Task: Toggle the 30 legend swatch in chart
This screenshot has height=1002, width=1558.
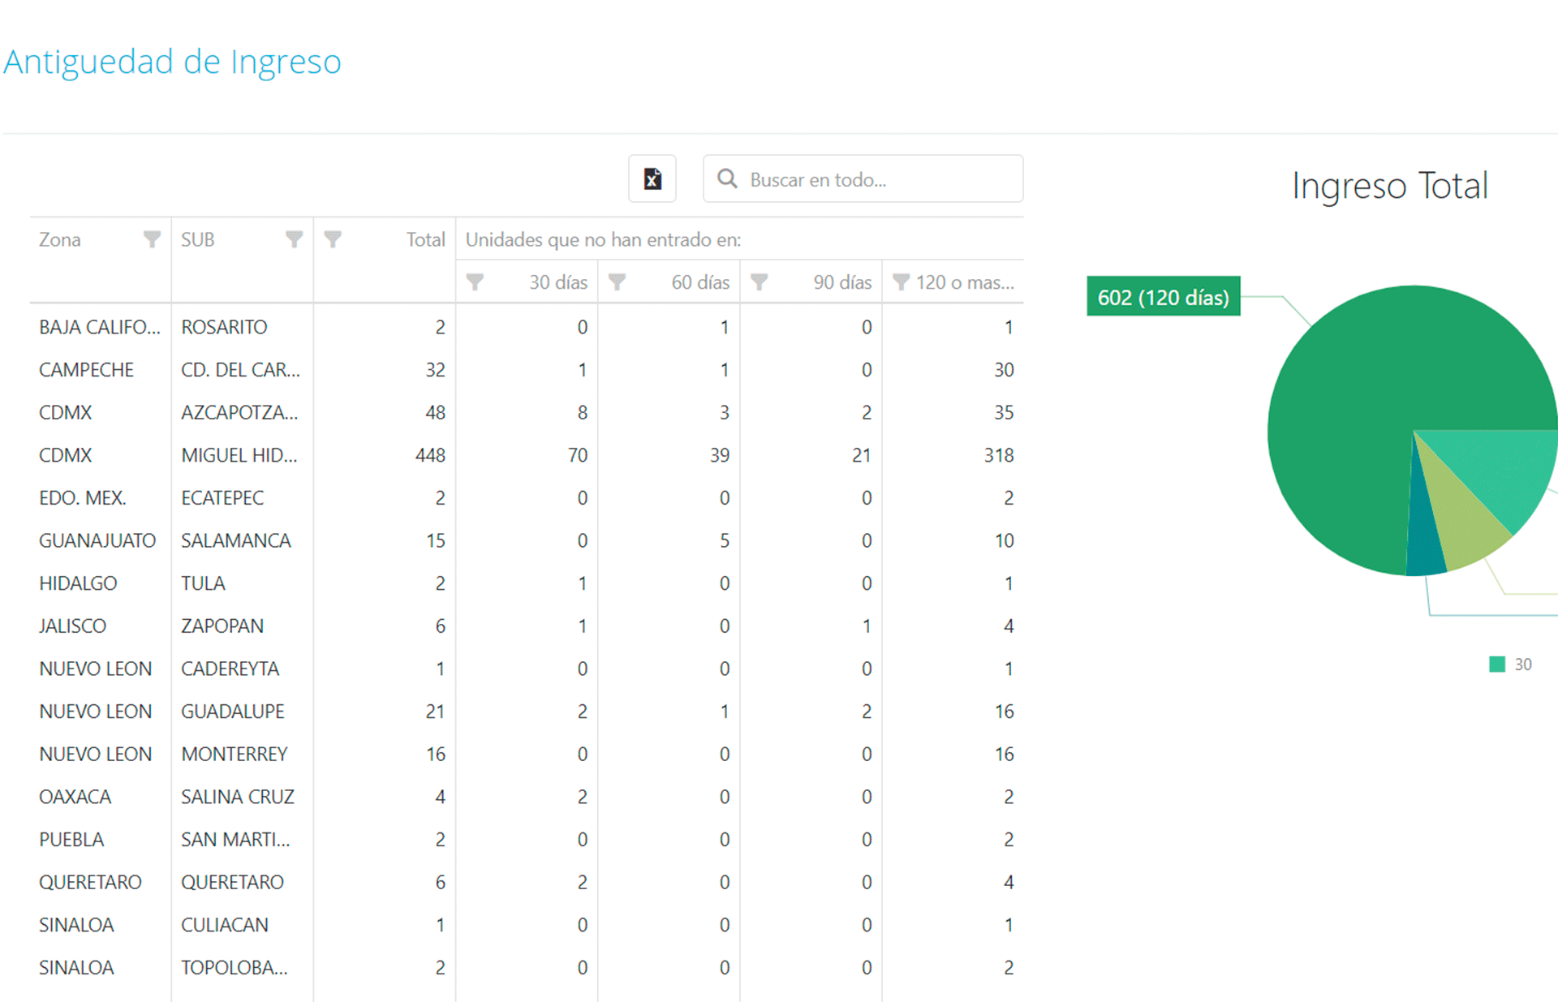Action: coord(1497,664)
